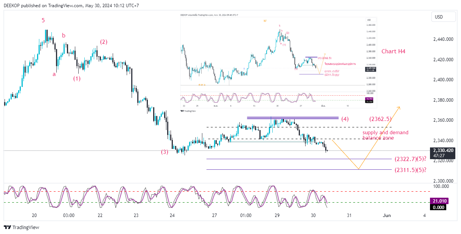Select the double purple resistance line by (4)
The image size is (461, 234).
(293, 118)
